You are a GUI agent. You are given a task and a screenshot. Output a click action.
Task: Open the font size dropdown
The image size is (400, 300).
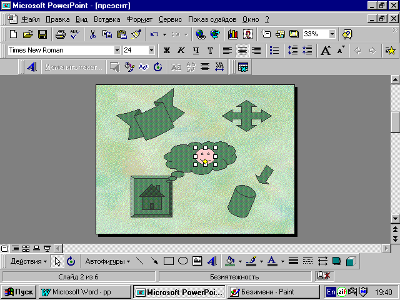coord(151,50)
